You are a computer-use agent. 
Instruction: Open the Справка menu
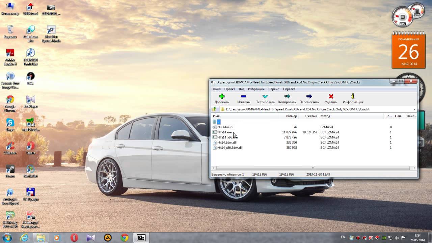point(289,89)
